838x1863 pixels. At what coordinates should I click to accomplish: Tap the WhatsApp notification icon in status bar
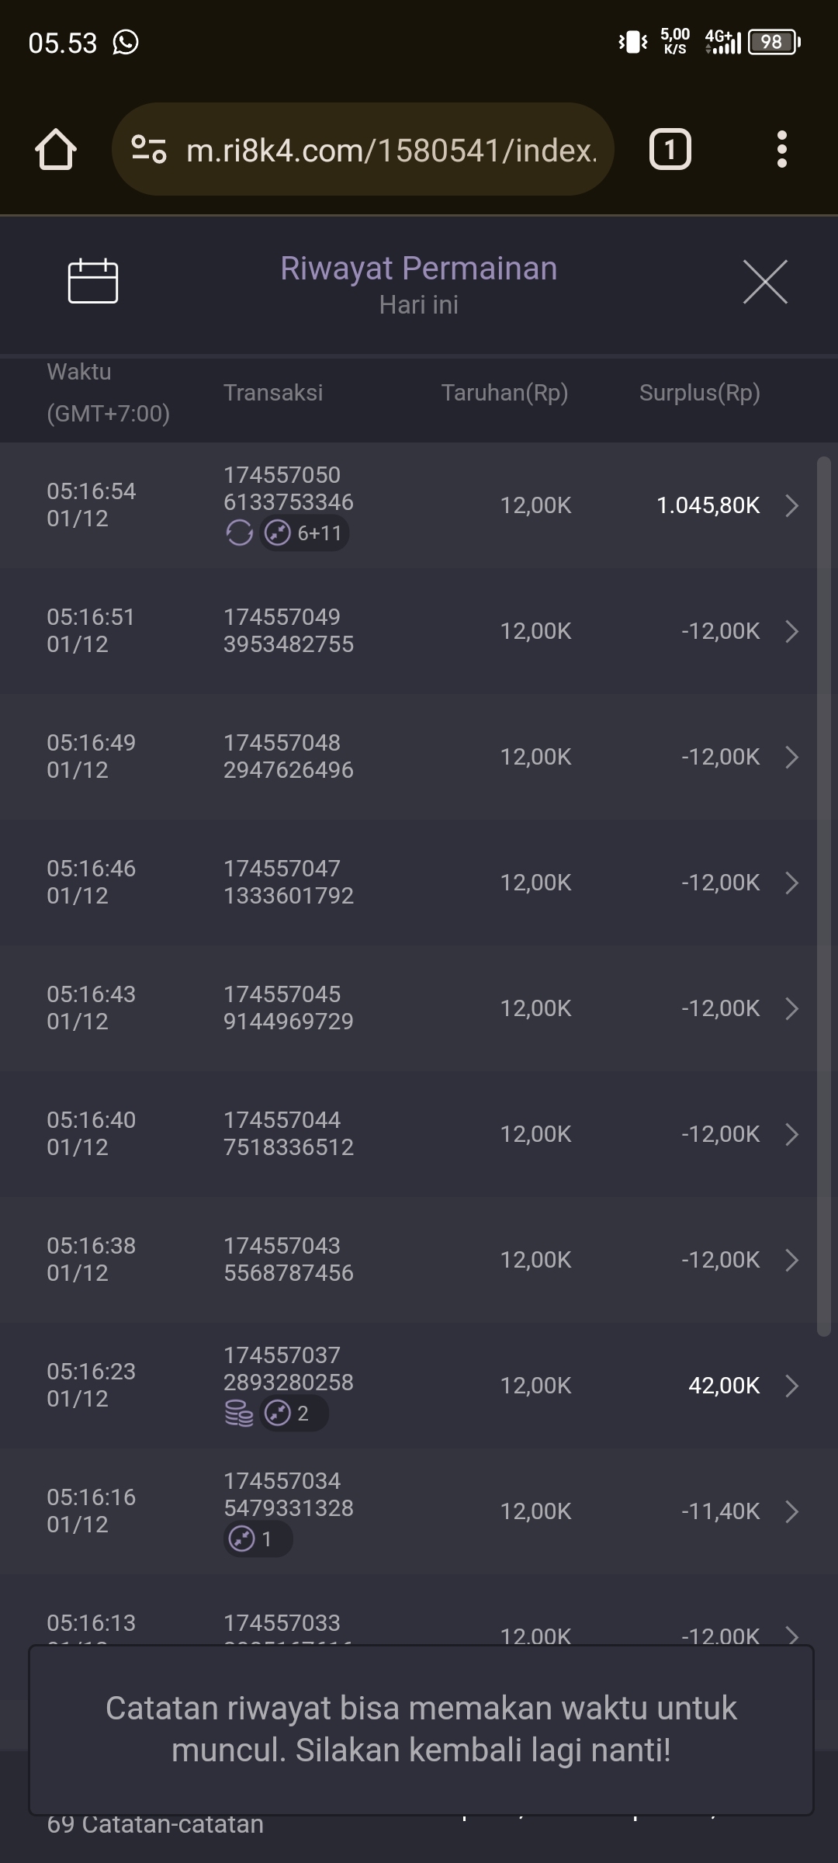(x=126, y=42)
